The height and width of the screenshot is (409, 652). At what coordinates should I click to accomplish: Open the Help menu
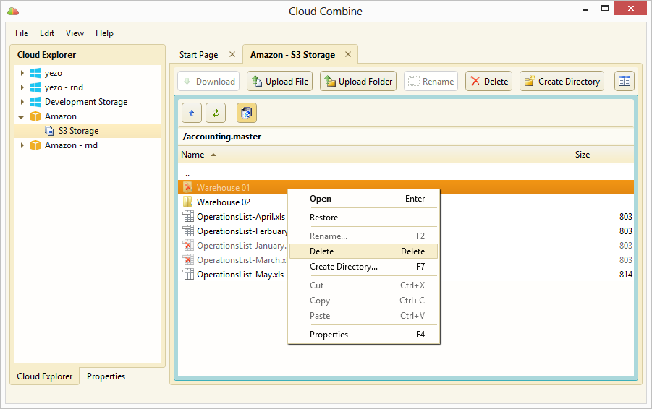click(x=104, y=33)
